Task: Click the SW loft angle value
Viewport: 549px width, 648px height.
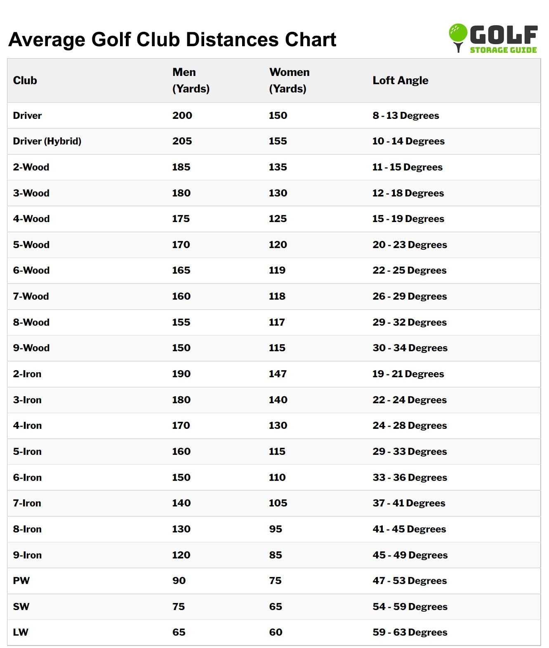Action: click(410, 607)
